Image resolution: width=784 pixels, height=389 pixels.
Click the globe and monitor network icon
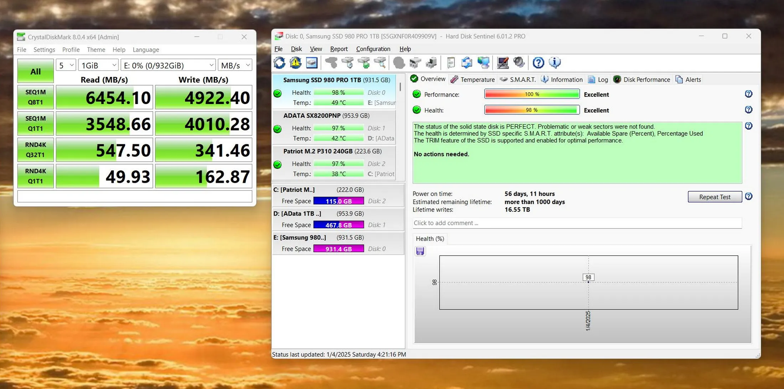tap(483, 63)
